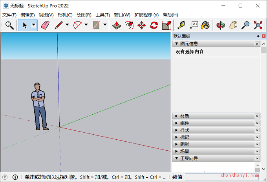Open the 窗口(W) menu
267x182 pixels.
click(x=122, y=15)
